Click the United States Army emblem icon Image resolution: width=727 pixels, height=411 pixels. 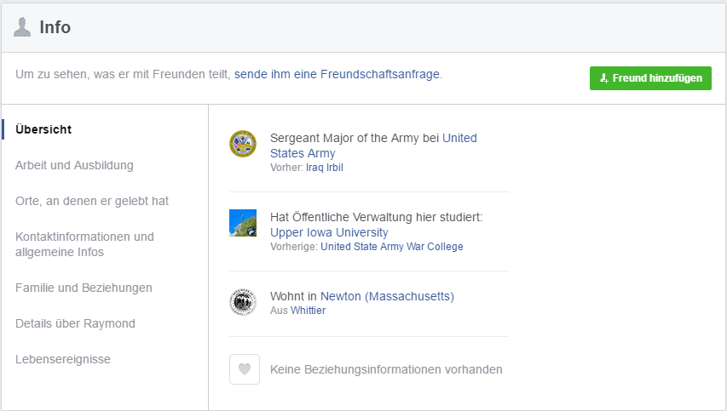[243, 144]
